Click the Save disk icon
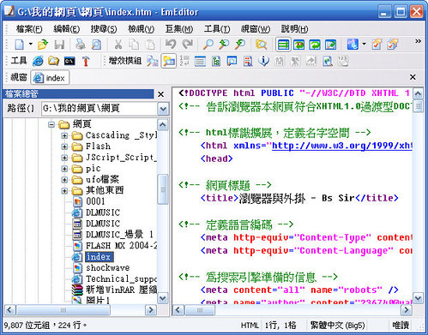This screenshot has height=335, width=428. (59, 45)
